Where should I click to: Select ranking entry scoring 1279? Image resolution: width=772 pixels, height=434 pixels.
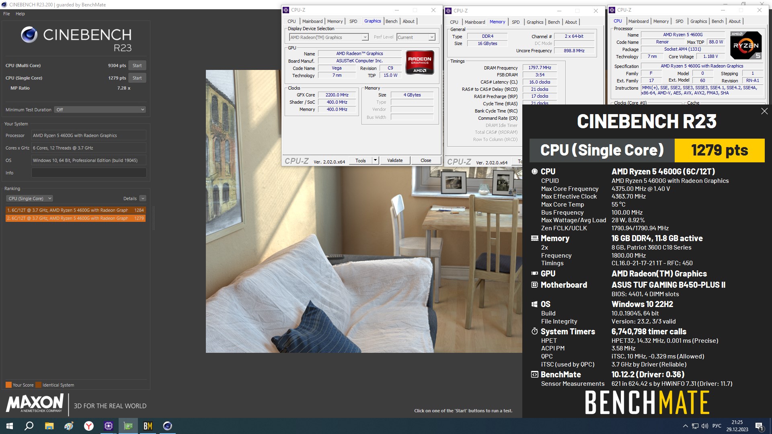point(76,218)
